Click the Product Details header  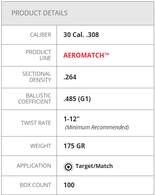[x=40, y=13]
